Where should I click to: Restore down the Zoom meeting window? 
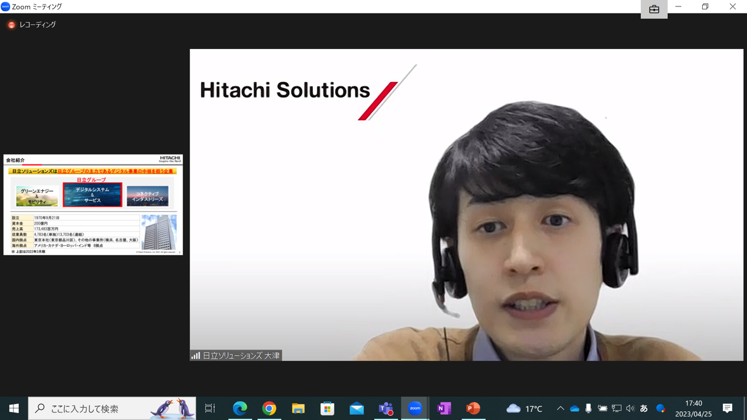pyautogui.click(x=705, y=6)
